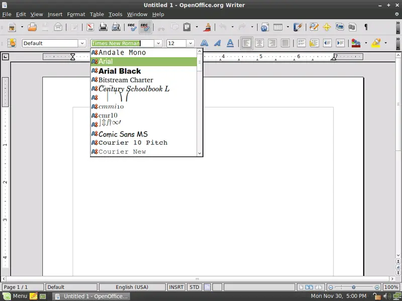Collapse the Font Name dropdown arrow
Image resolution: width=402 pixels, height=301 pixels.
[x=158, y=43]
